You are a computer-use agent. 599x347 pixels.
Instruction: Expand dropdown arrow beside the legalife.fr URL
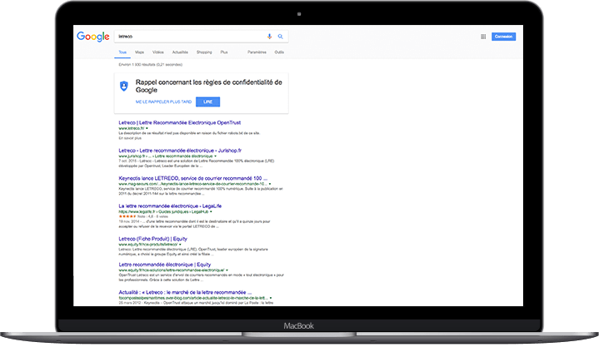211,212
